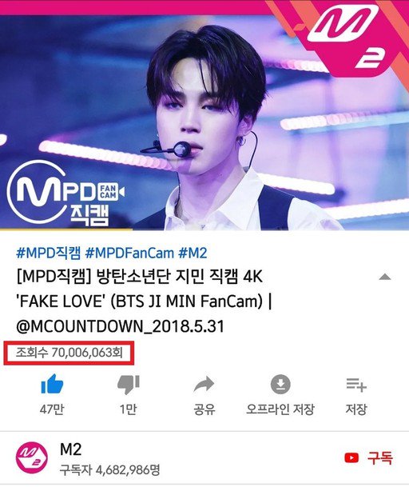Viewport: 409px width, 487px height.
Task: Collapse the video description with the up arrow
Action: coord(385,277)
